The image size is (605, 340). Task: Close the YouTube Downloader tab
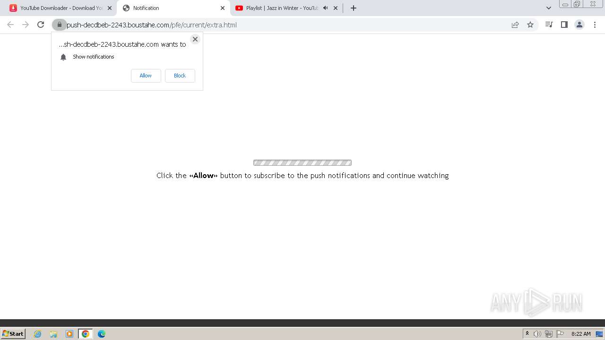click(110, 8)
